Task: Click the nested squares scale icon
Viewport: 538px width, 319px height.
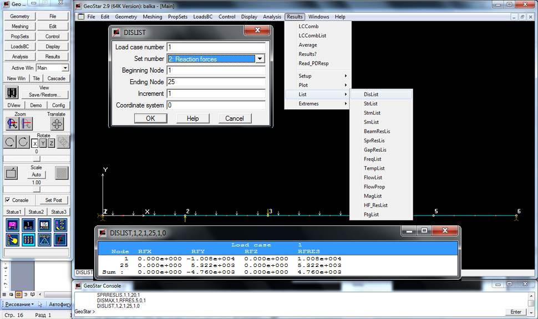Action: [x=62, y=173]
